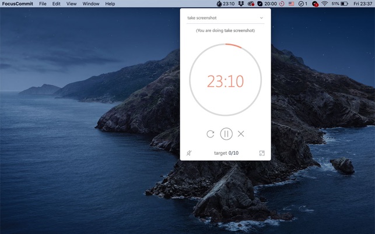Click the FocusCommit stopwatch 23:10 menu bar item
The image size is (375, 234).
click(226, 4)
